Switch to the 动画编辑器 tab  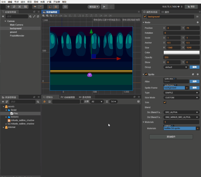67,97
